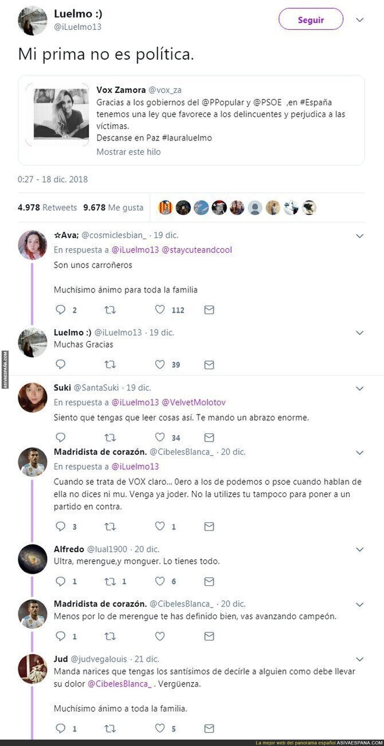Open the Vox Zamora quoted tweet photo
The height and width of the screenshot is (746, 384).
point(61,114)
